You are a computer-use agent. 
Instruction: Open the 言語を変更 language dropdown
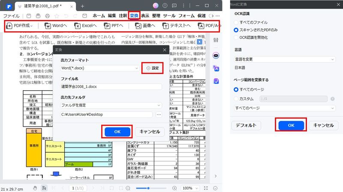click(285, 59)
